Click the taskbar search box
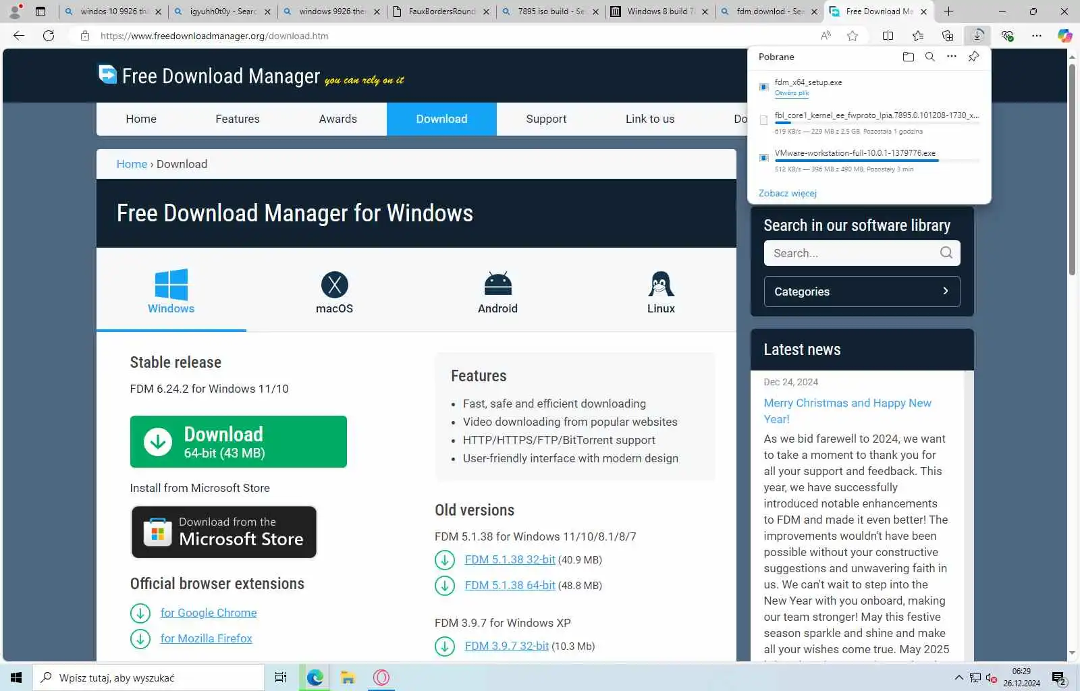 pos(148,678)
